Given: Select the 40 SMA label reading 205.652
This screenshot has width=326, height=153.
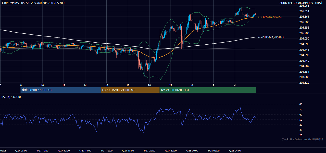Looking at the screenshot, I should [270, 17].
